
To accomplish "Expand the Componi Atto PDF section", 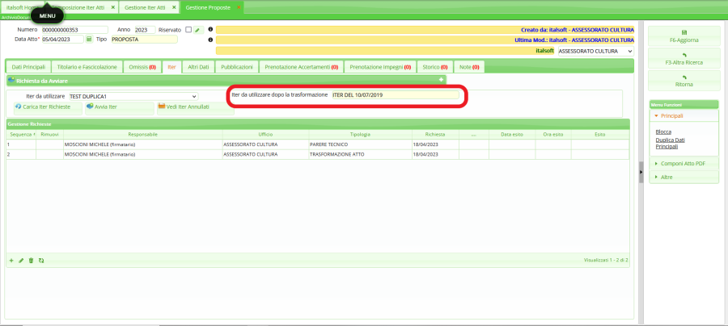I will [x=683, y=164].
